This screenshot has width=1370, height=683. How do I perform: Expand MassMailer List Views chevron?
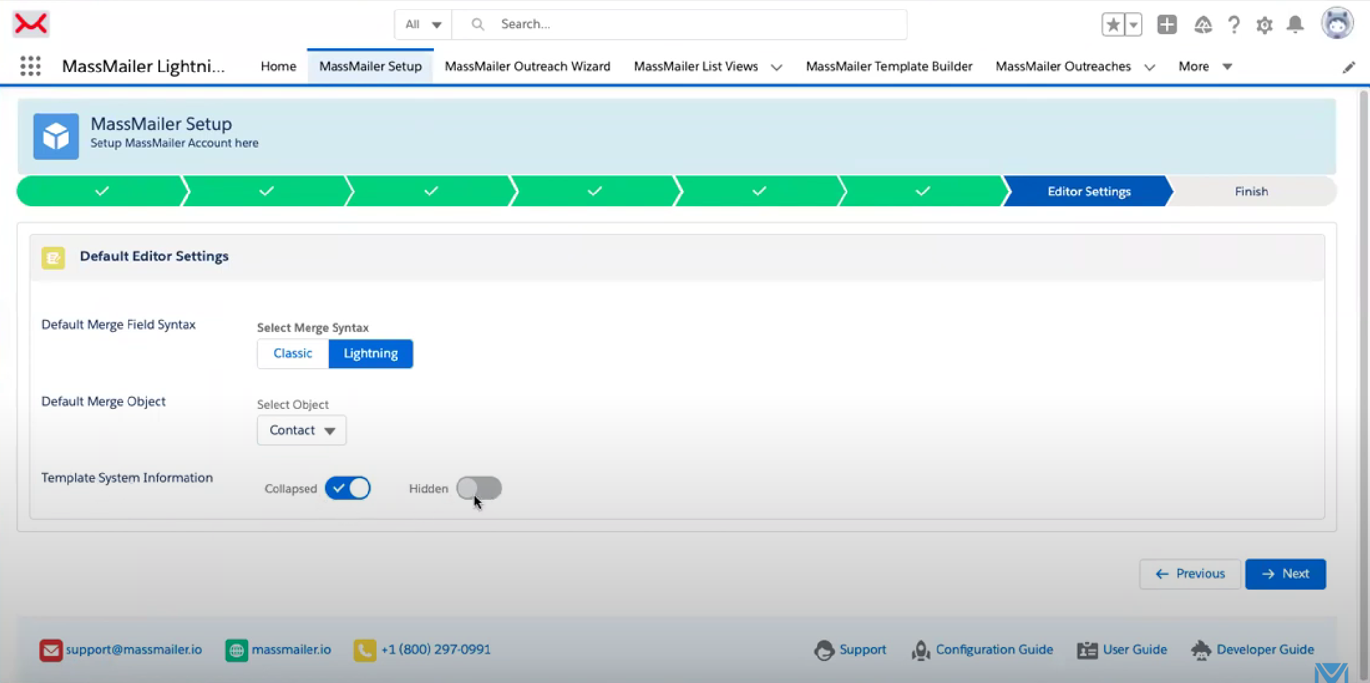coord(776,67)
